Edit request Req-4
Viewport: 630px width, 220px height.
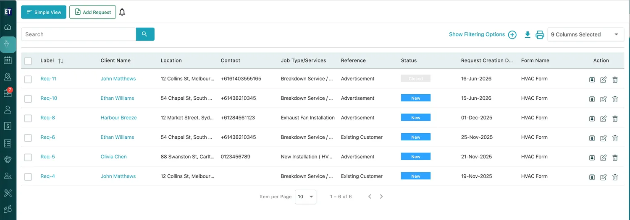[x=603, y=177]
